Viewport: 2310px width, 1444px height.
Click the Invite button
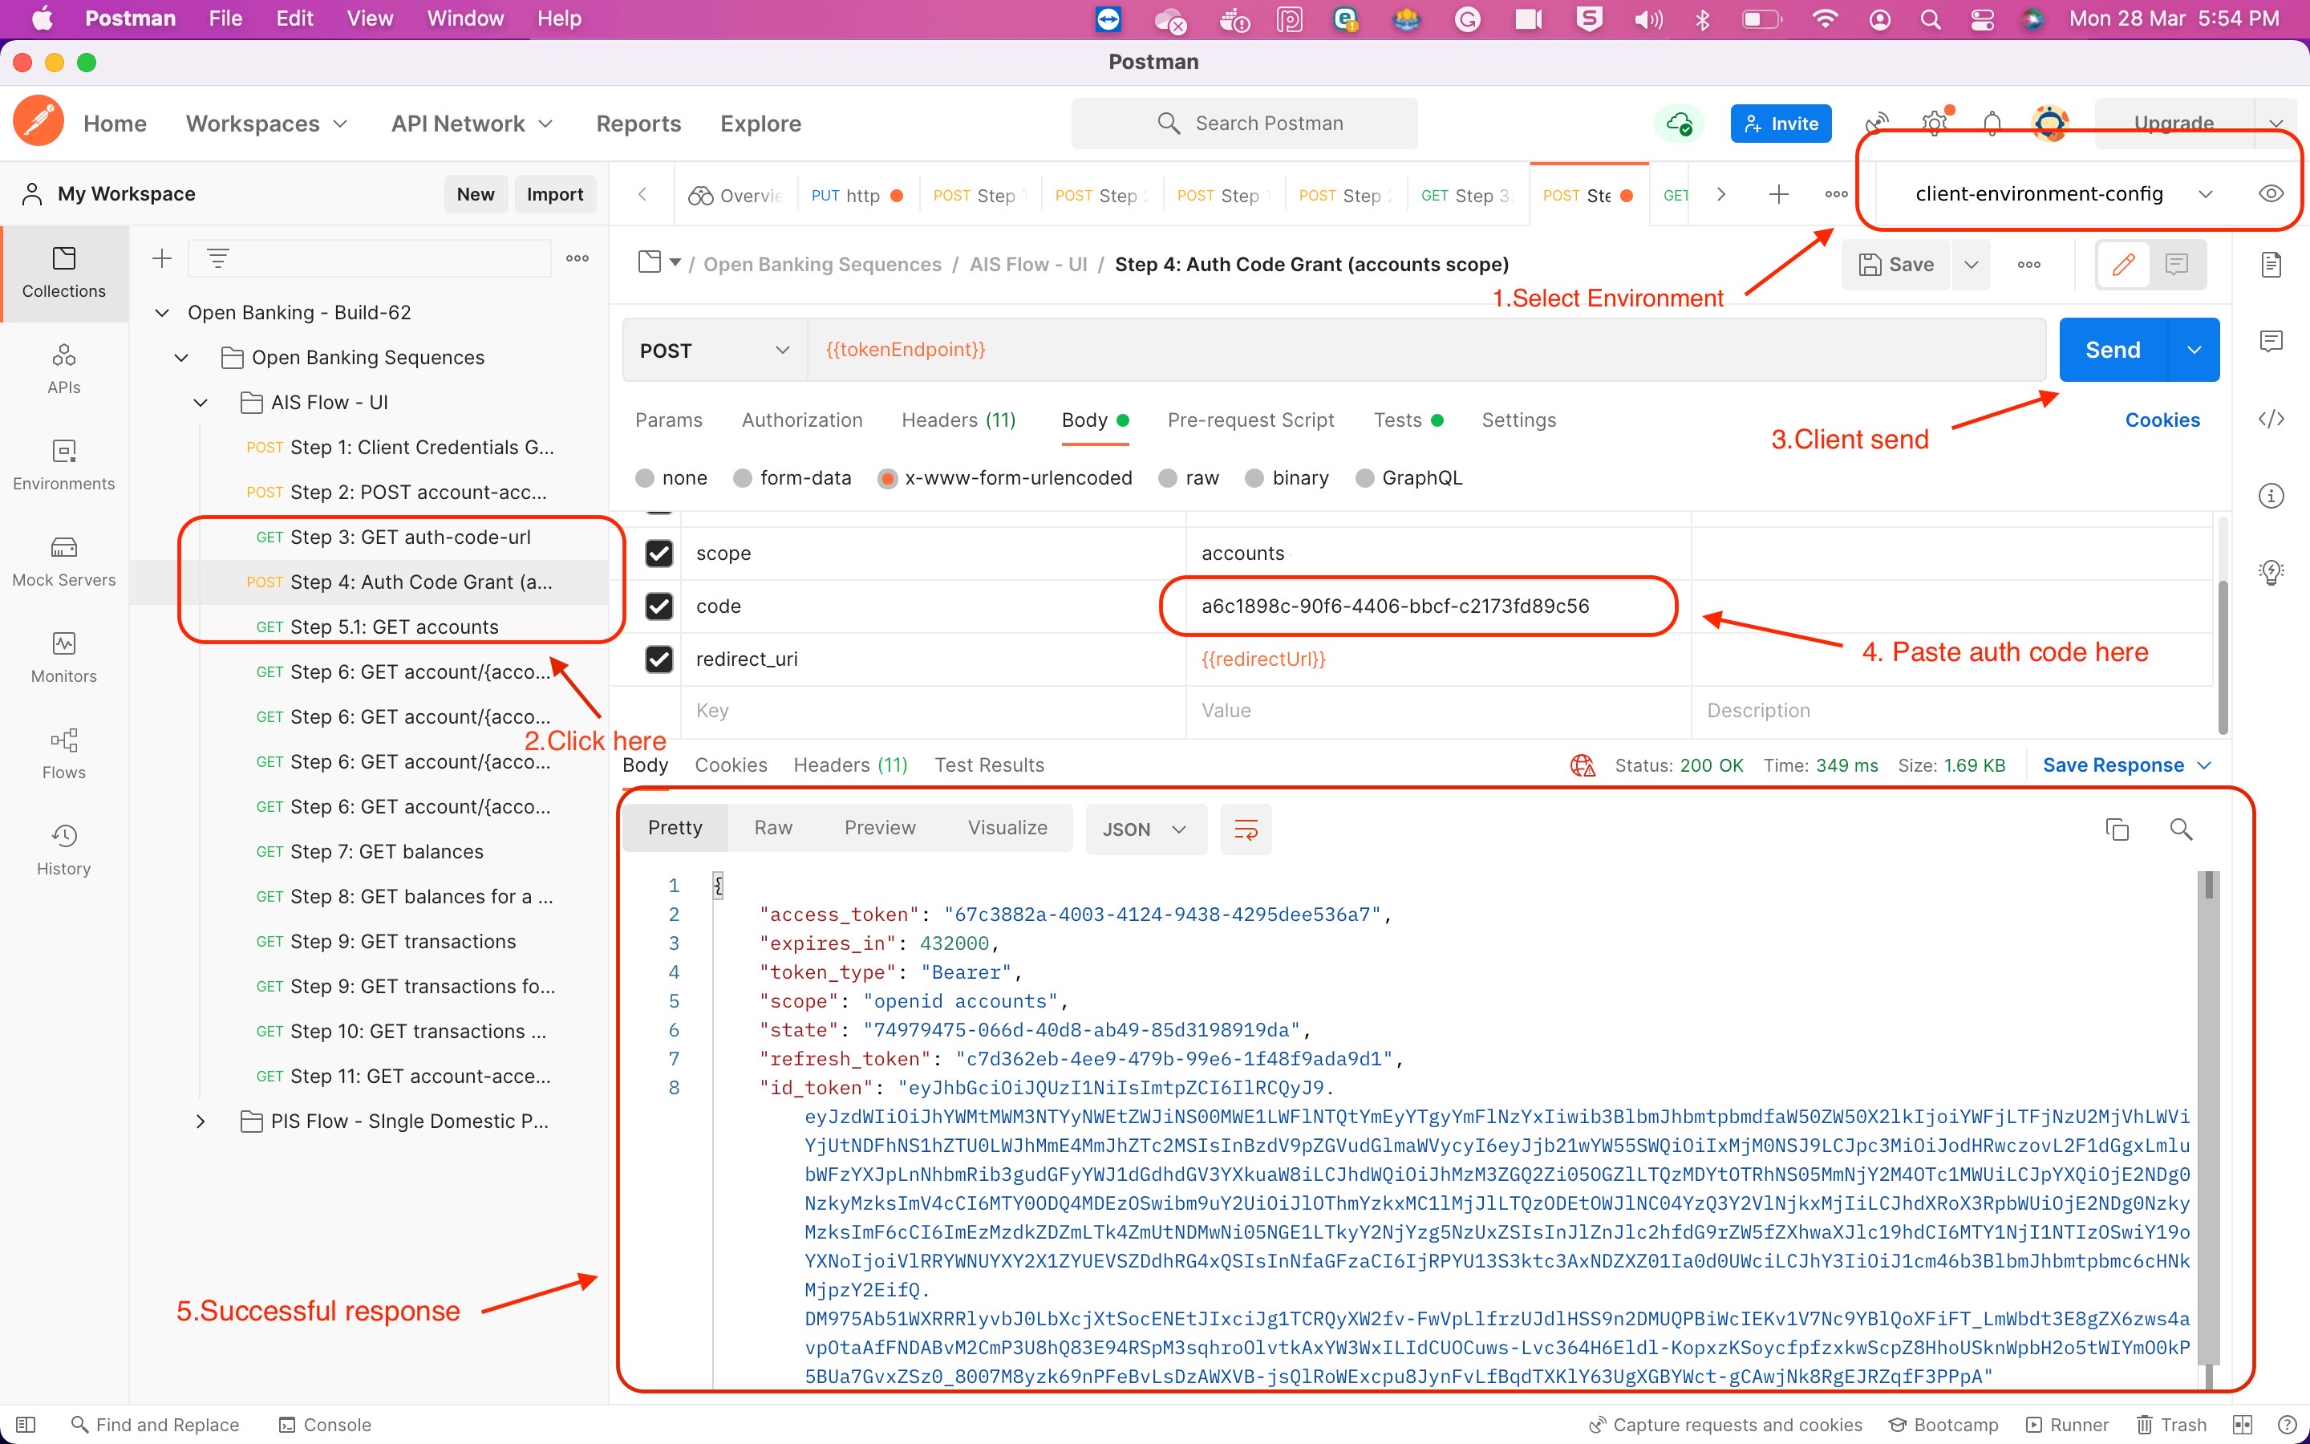point(1781,124)
